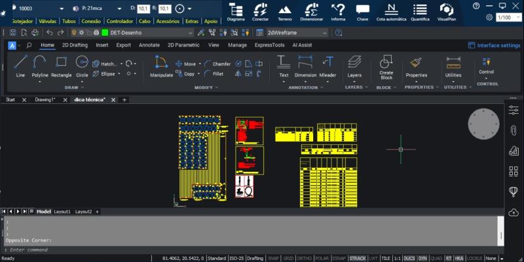
Task: Switch to the Annotate ribbon tab
Action: pos(149,45)
